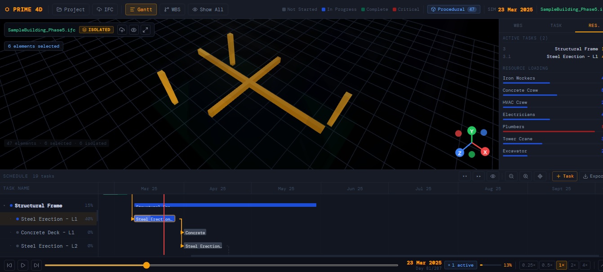Click the Concrete Gantt bar
Viewport: 603px width, 272px height.
(x=195, y=232)
